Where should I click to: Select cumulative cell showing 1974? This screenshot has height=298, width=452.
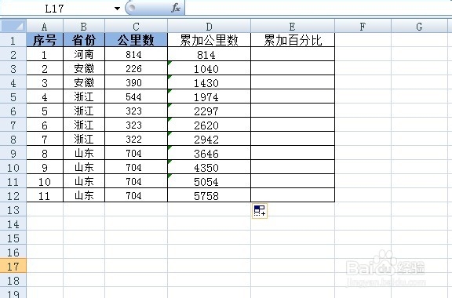[x=210, y=96]
